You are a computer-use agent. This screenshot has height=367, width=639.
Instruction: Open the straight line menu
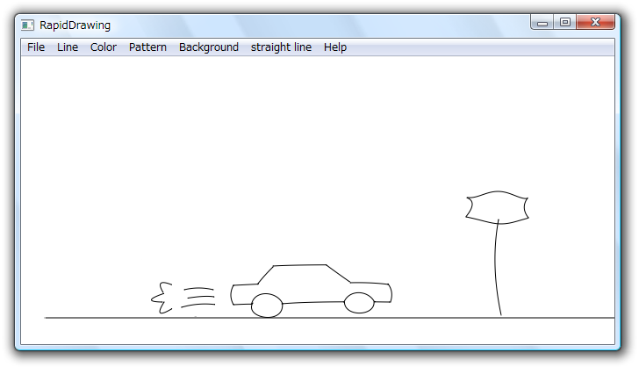(281, 47)
